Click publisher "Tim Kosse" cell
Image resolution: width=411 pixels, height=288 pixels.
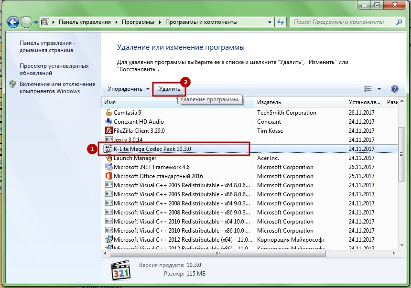(x=270, y=130)
